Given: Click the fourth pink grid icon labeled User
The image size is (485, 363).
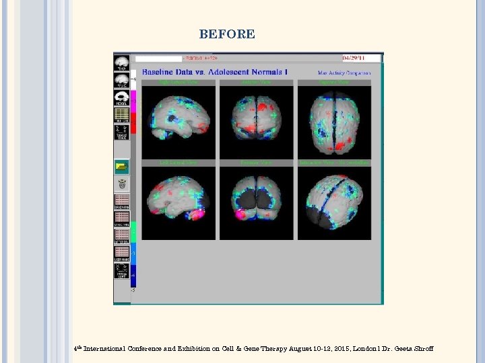Looking at the screenshot, I should (121, 253).
